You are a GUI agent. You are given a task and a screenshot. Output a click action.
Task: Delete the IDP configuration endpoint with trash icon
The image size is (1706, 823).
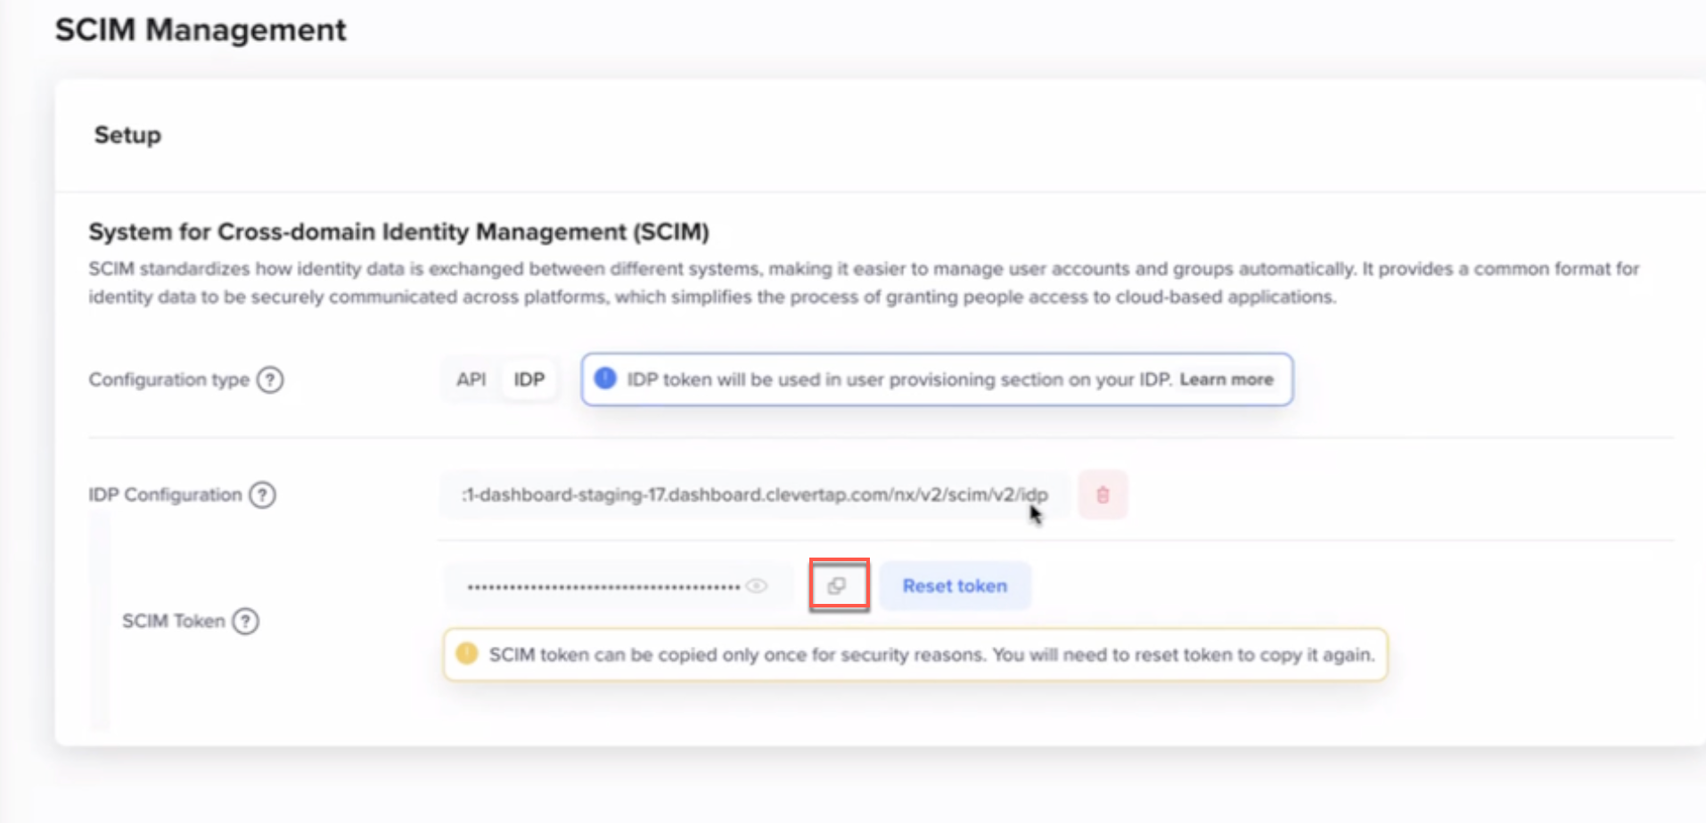tap(1102, 494)
